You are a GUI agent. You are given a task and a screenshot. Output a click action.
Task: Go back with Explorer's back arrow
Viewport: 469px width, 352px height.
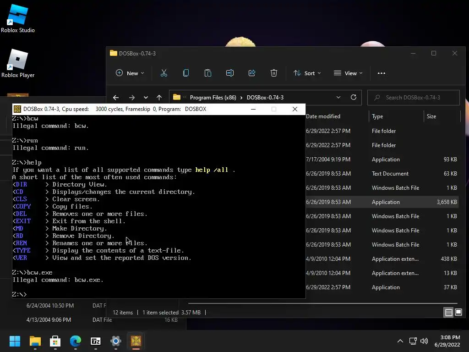tap(116, 98)
